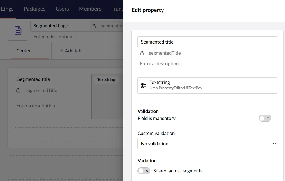
Task: Click the lock icon in the property card
Action: point(18,90)
